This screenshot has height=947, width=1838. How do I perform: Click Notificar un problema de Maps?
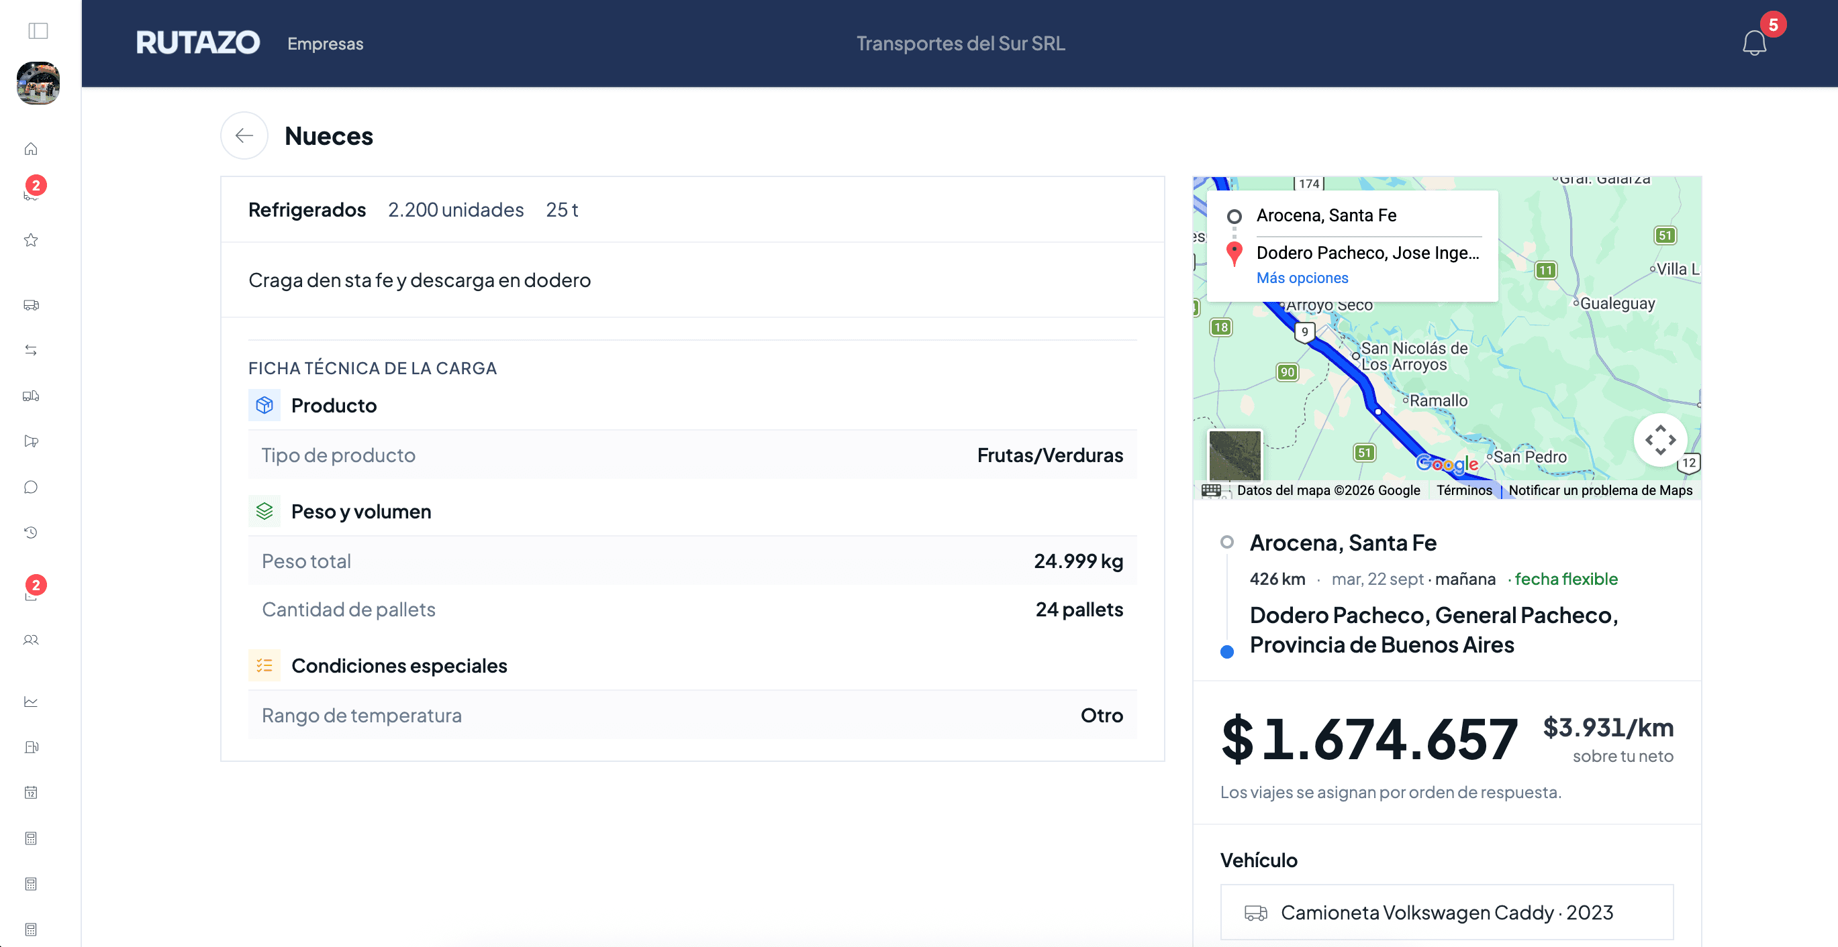click(x=1600, y=490)
